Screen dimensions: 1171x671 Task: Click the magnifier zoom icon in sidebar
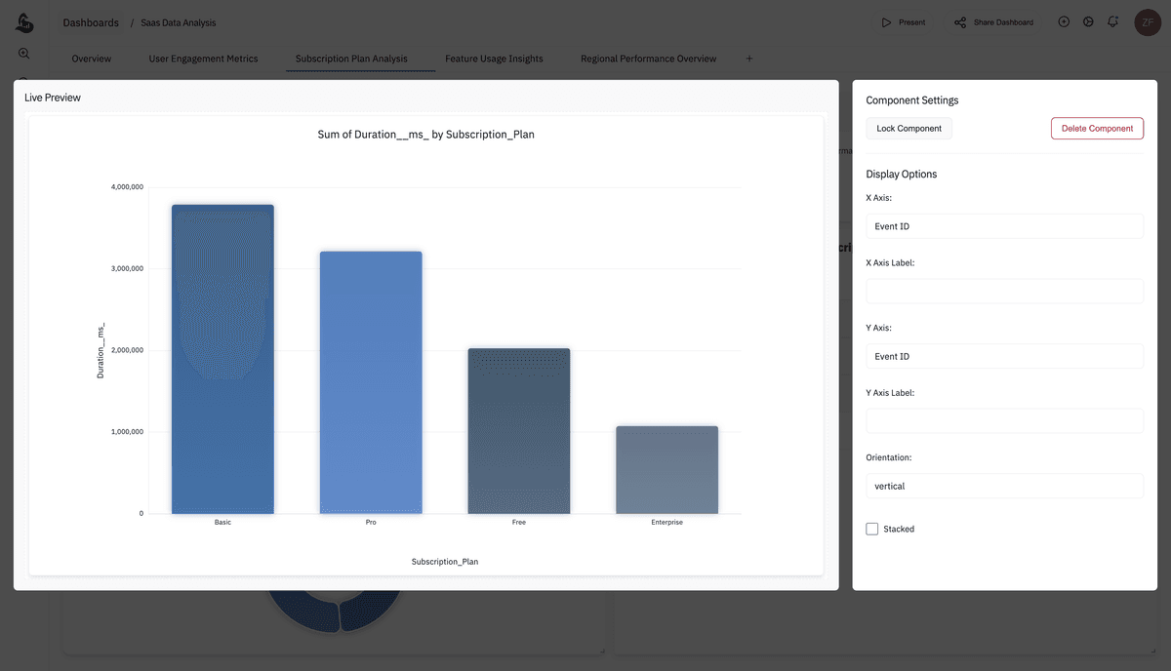click(x=24, y=54)
